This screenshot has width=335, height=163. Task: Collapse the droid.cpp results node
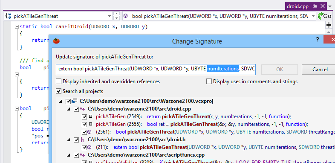pyautogui.click(x=69, y=109)
